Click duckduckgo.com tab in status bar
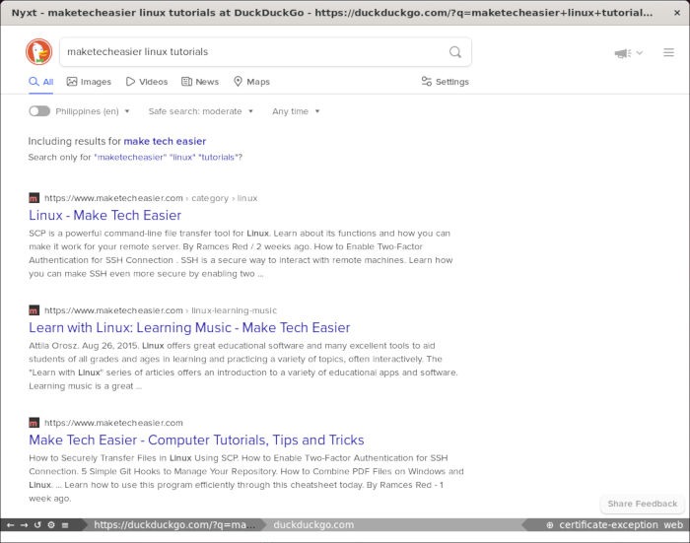 [313, 524]
